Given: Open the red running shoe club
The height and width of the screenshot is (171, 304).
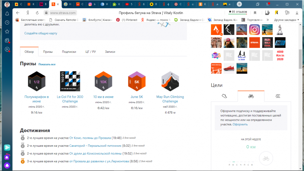Looking at the screenshot, I should [x=229, y=68].
